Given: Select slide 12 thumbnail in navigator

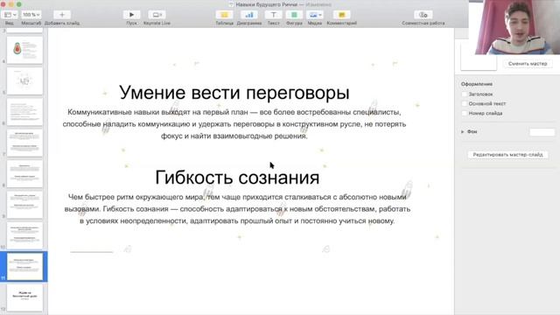Looking at the screenshot, I should pyautogui.click(x=24, y=297).
